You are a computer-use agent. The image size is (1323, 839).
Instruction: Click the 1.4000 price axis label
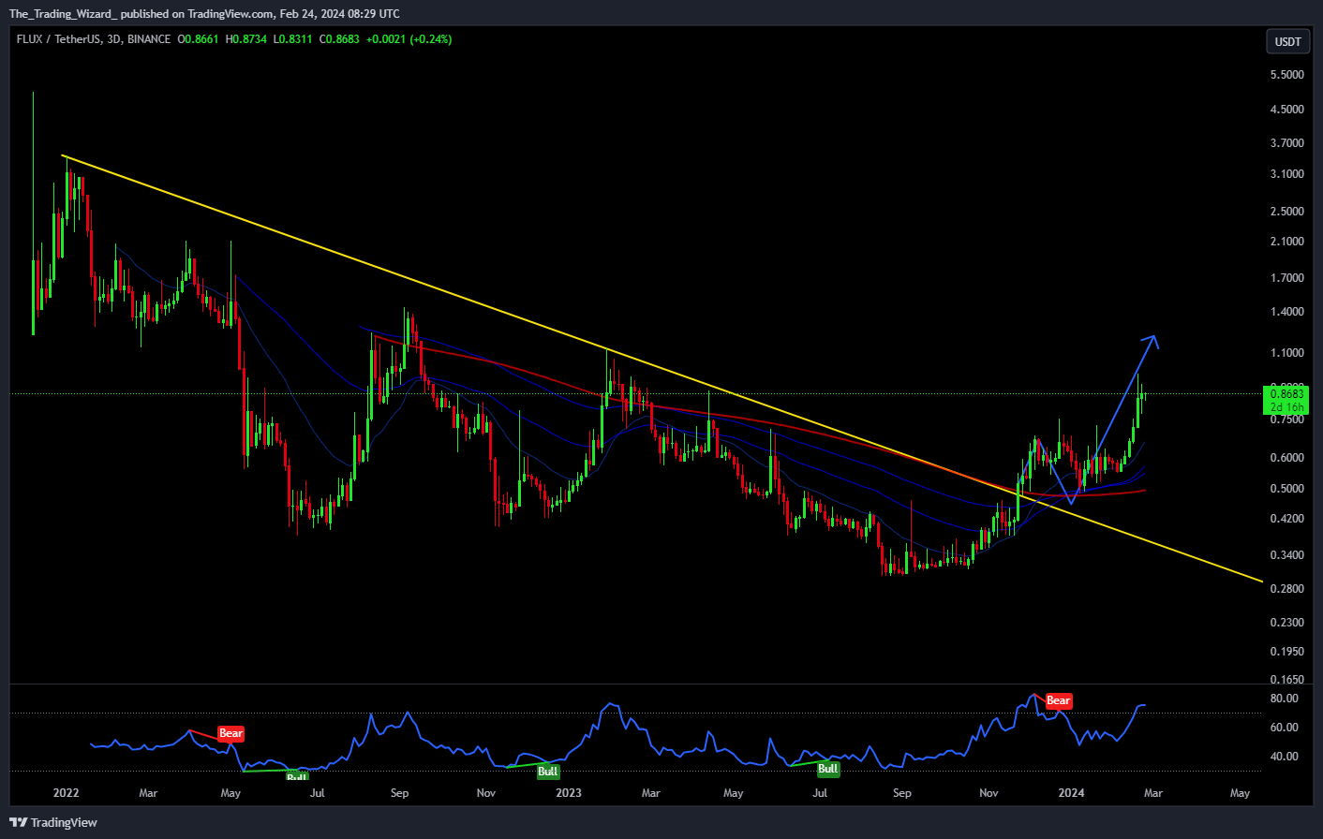tap(1286, 312)
